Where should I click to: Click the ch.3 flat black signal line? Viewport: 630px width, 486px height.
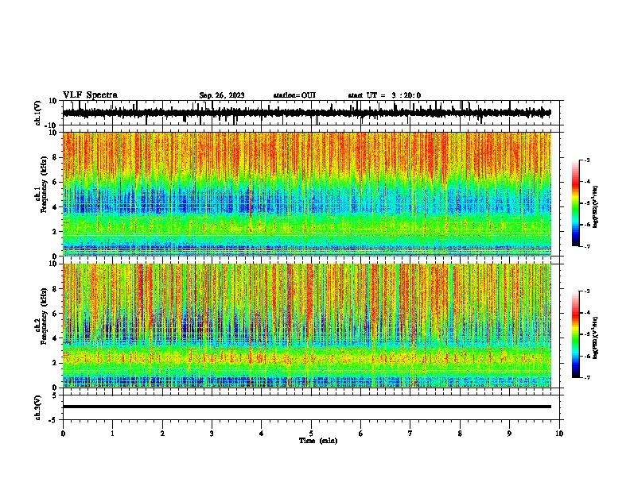pos(306,407)
